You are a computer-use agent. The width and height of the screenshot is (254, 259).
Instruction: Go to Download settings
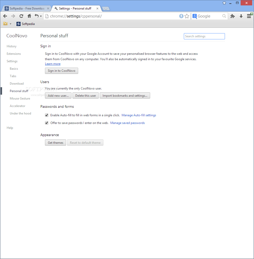click(x=17, y=83)
